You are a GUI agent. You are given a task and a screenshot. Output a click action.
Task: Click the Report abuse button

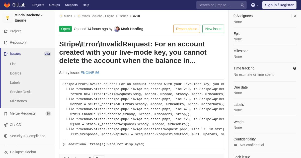(187, 29)
